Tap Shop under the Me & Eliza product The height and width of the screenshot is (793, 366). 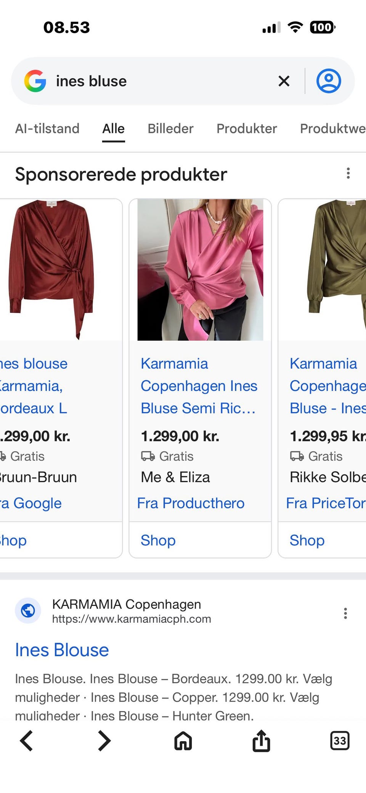coord(158,540)
